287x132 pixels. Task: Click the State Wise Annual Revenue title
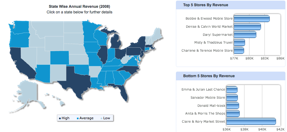79,7
